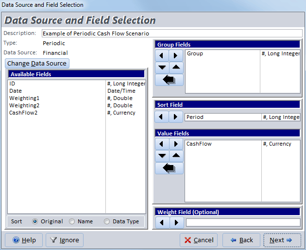The width and height of the screenshot is (306, 250).
Task: Click the Currency type next to CashFlow2
Action: click(121, 113)
